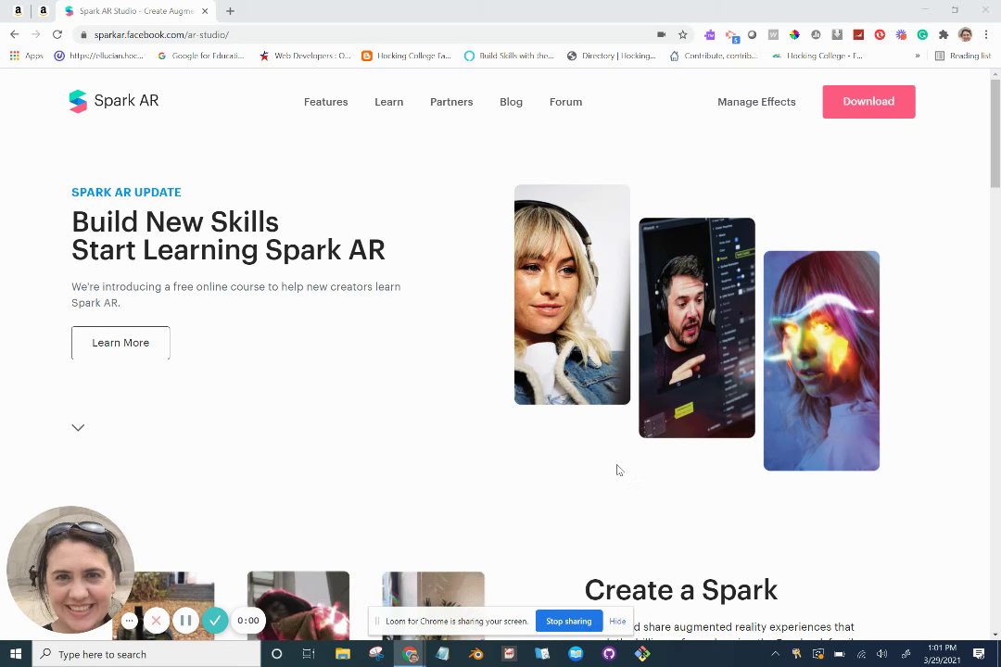Open the Learn navigation item

(x=388, y=102)
